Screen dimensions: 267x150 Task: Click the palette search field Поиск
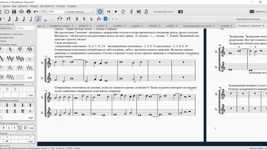click(x=25, y=28)
